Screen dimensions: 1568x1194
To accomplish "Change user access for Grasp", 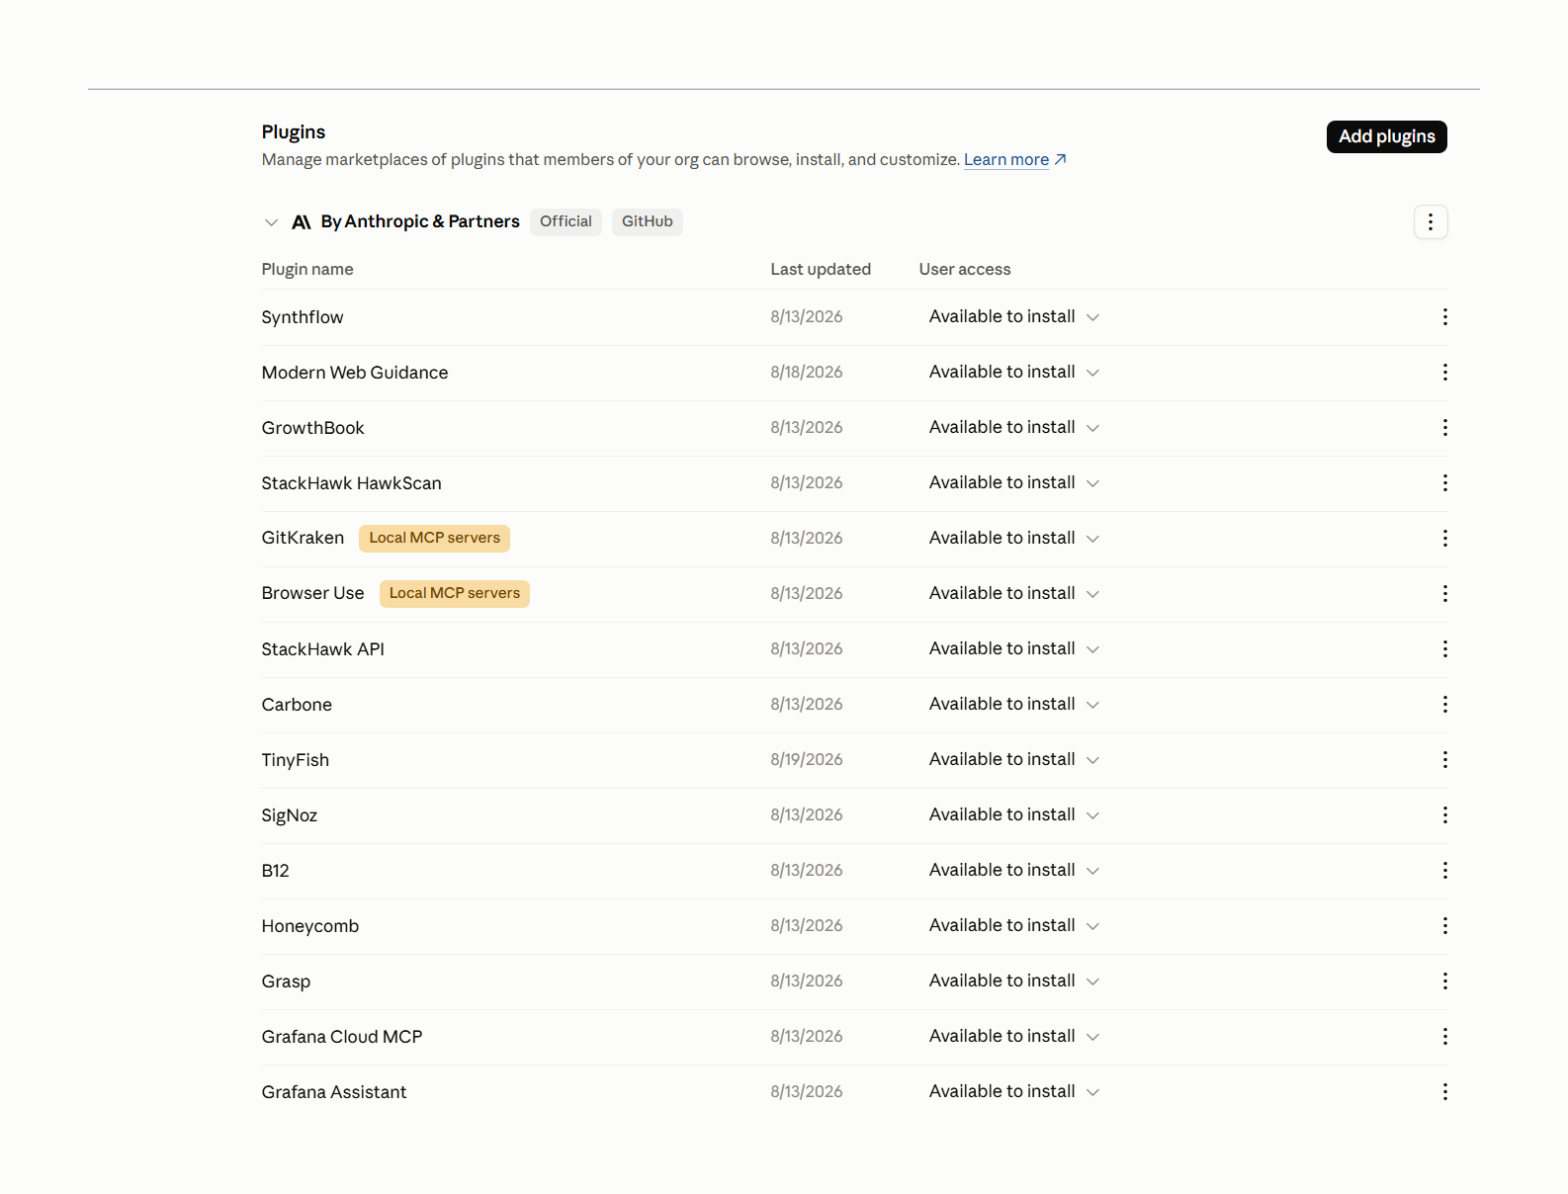I will pos(1013,981).
